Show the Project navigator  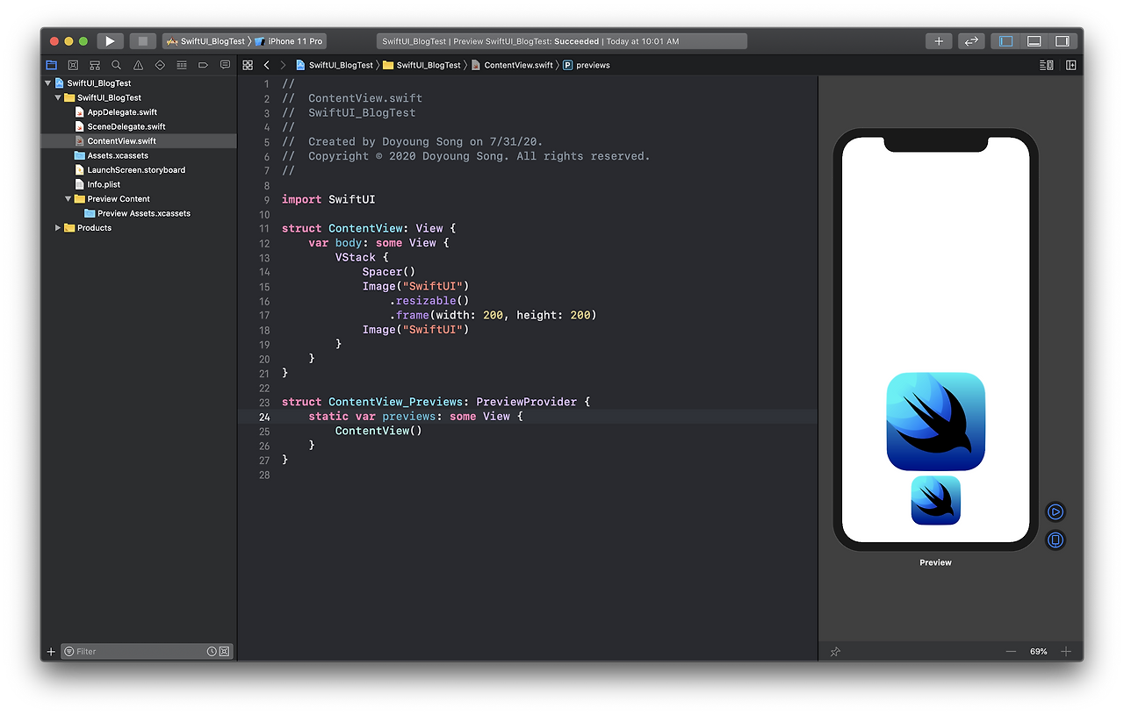[x=51, y=65]
